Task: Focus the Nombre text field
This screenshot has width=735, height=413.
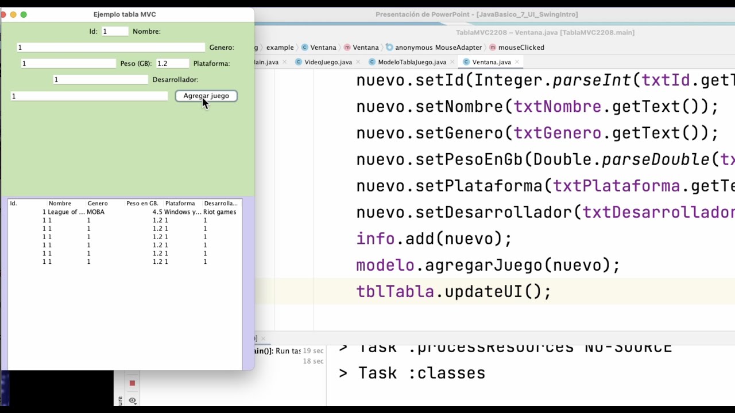Action: 110,48
